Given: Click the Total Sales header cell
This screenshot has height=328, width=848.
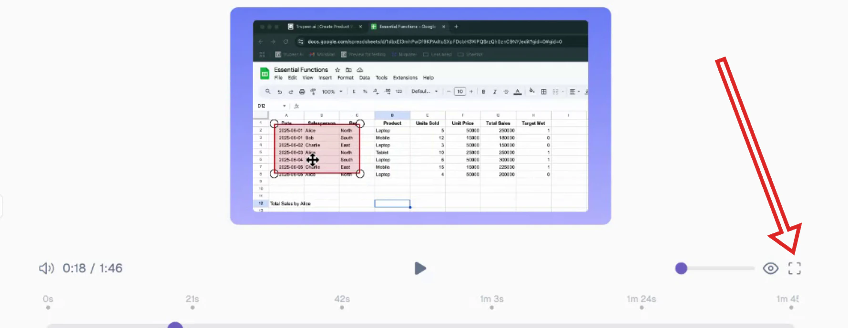Looking at the screenshot, I should (x=498, y=123).
